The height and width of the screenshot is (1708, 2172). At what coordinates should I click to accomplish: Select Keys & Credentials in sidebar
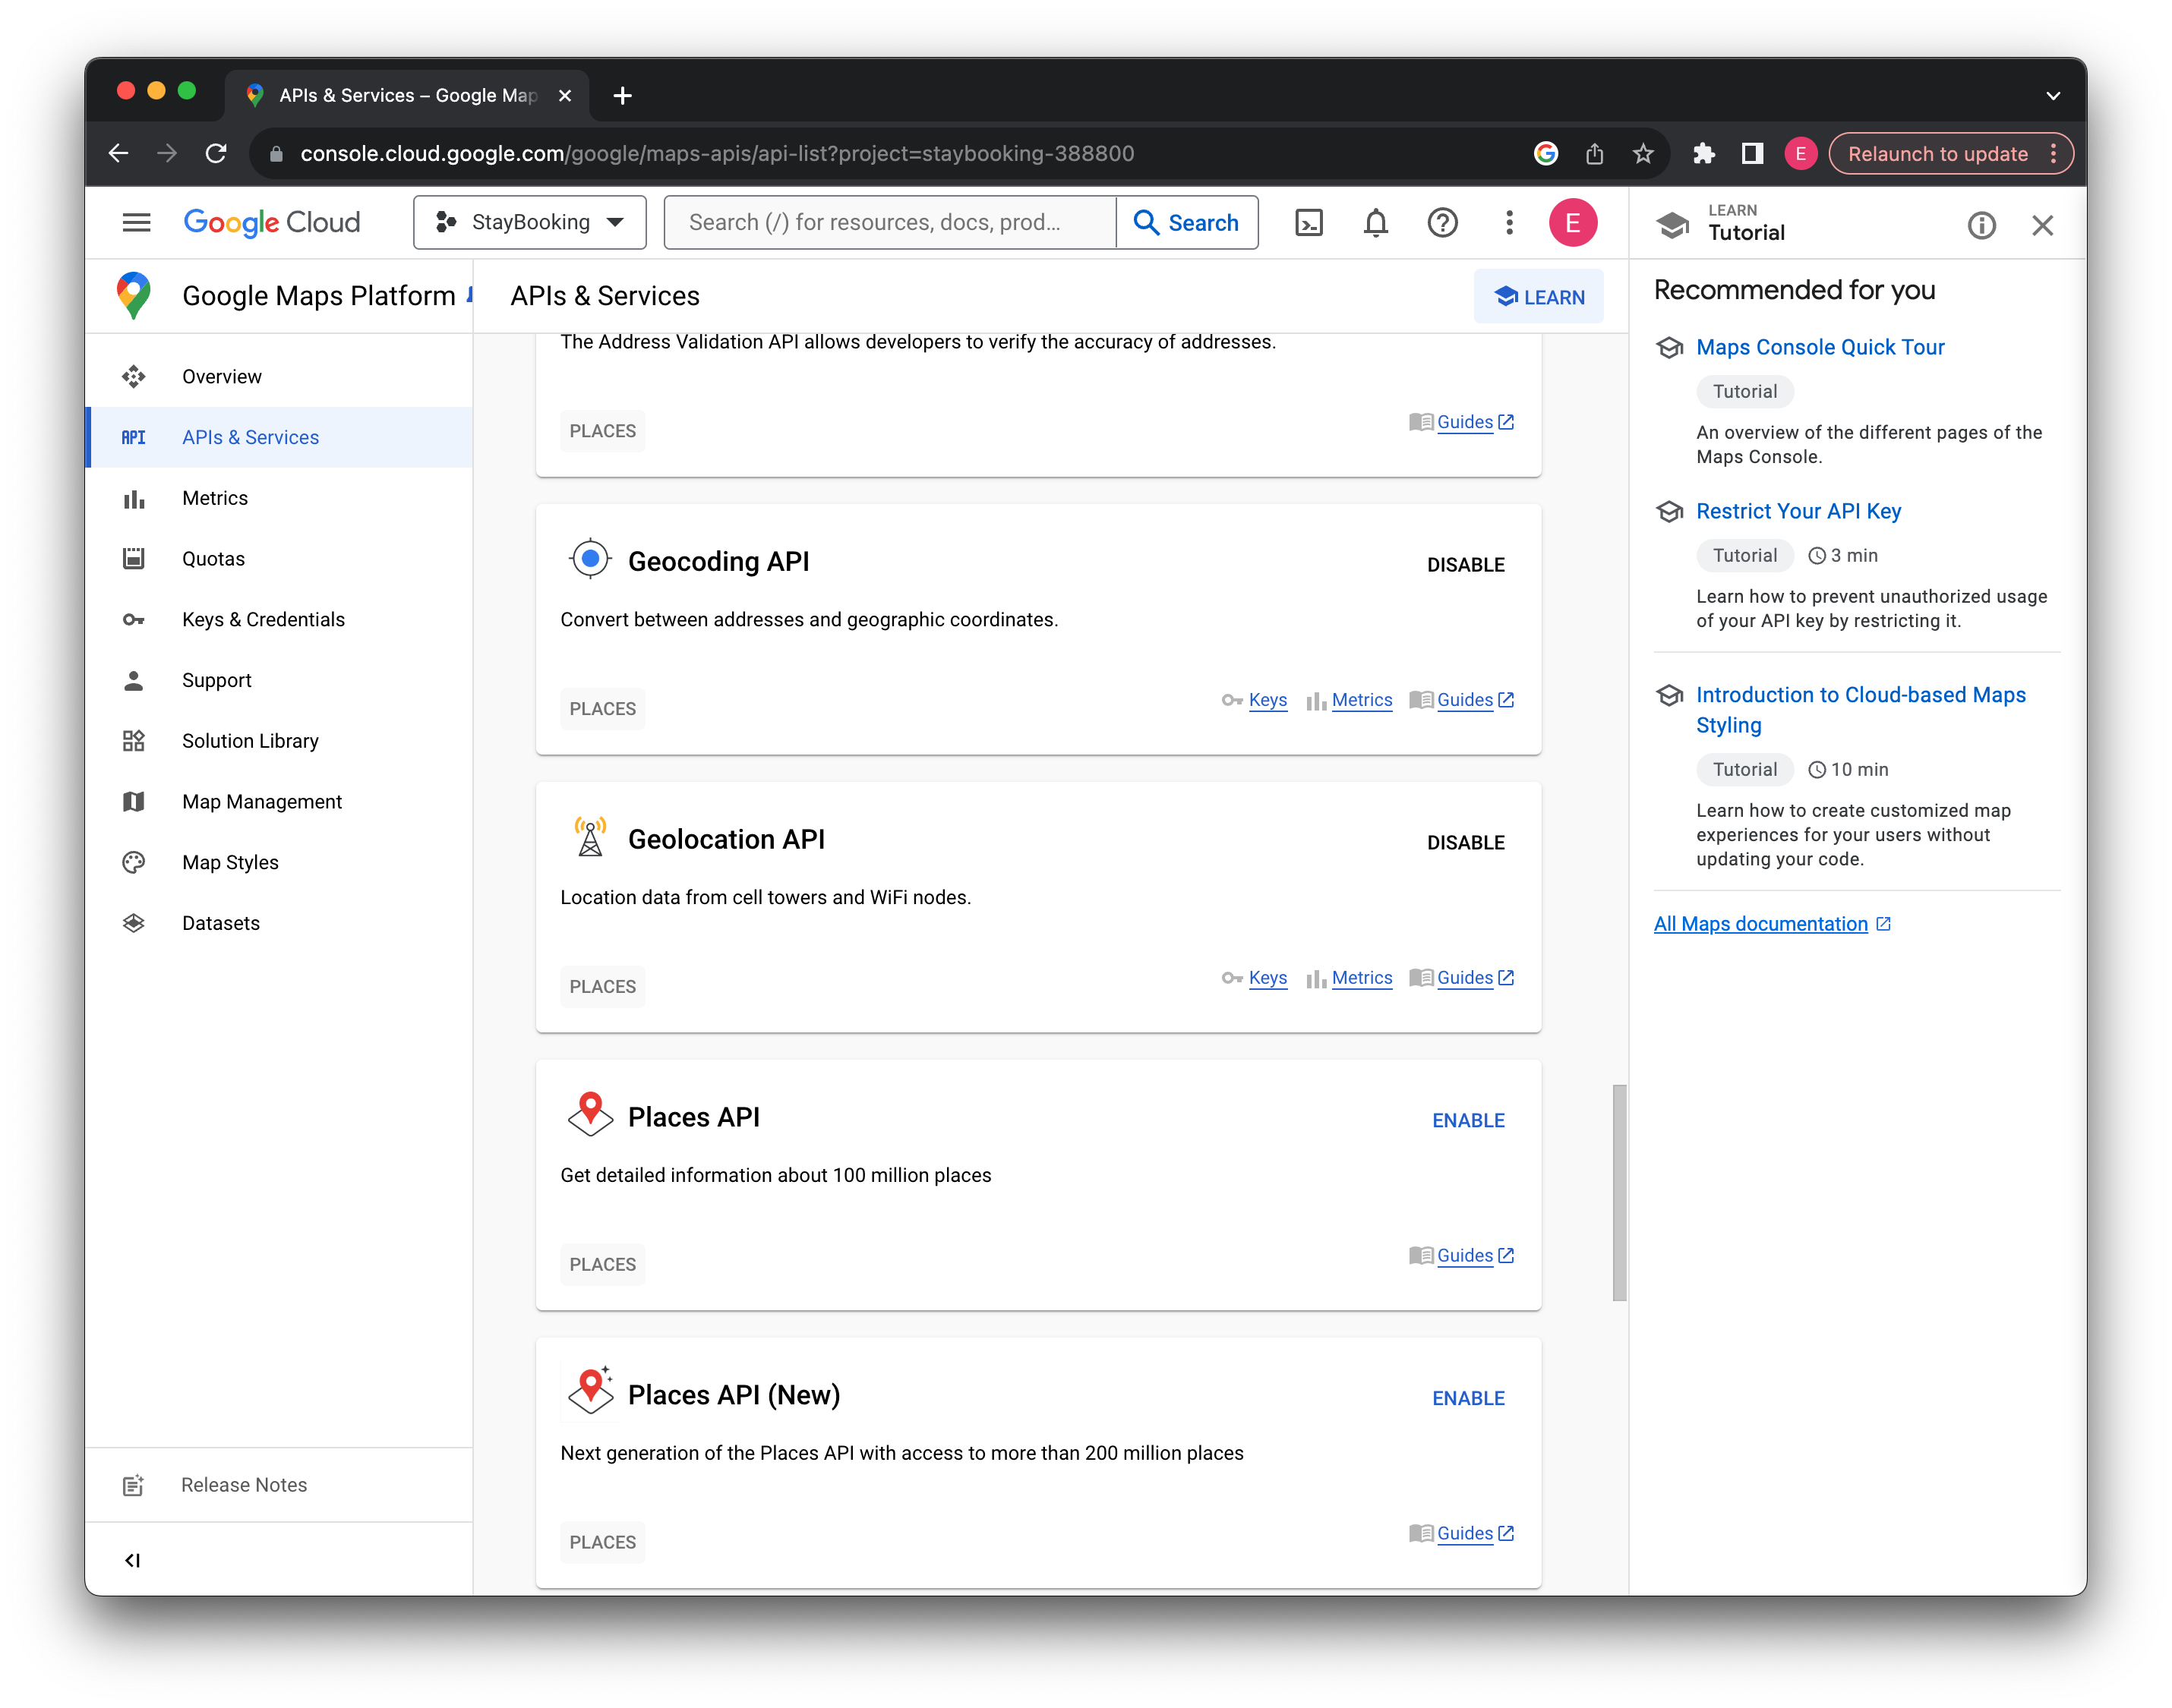click(263, 619)
